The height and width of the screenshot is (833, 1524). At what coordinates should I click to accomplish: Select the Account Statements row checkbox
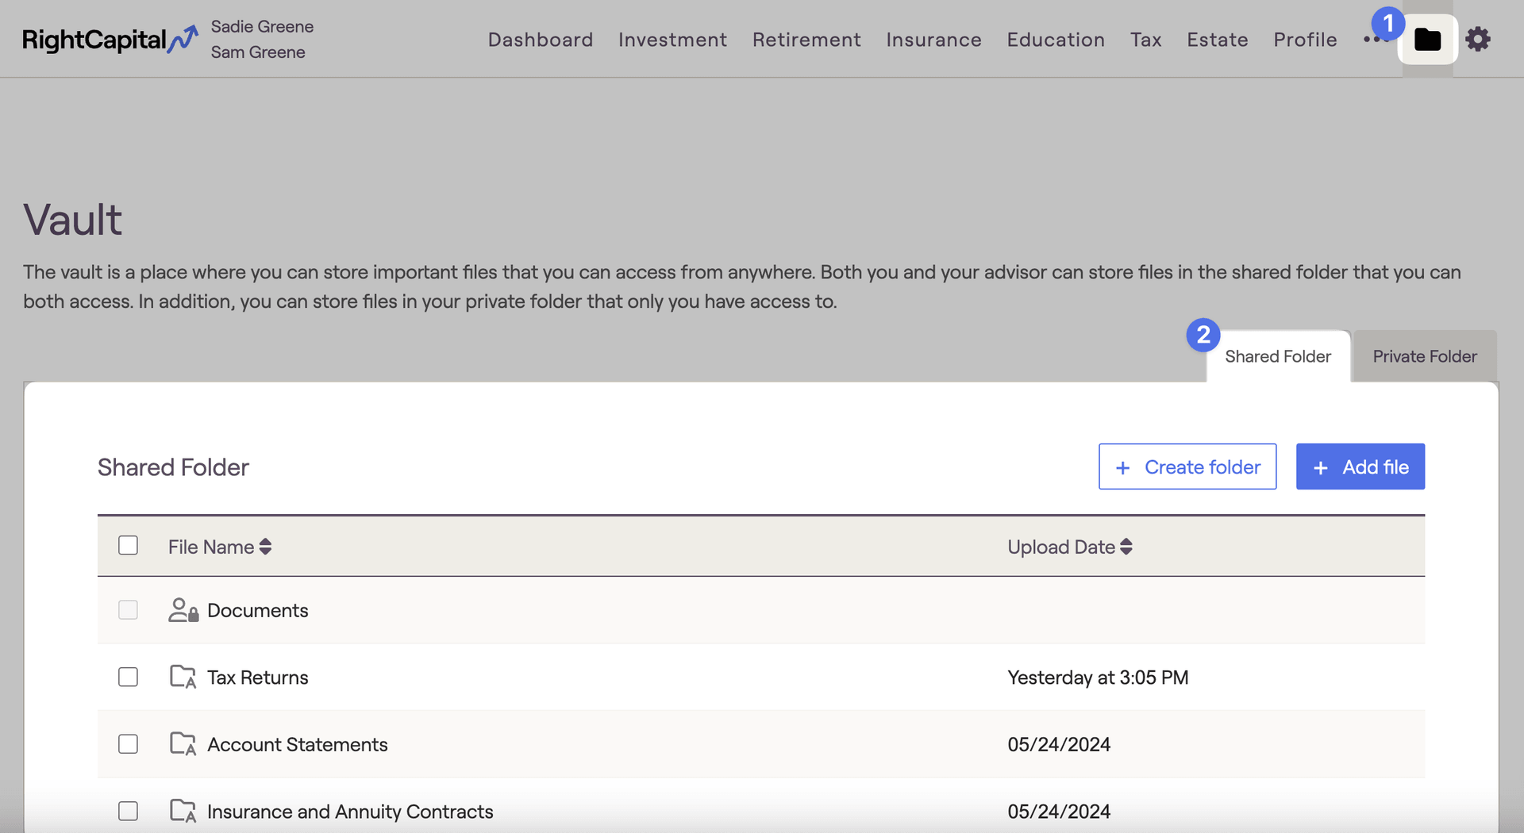click(x=128, y=744)
